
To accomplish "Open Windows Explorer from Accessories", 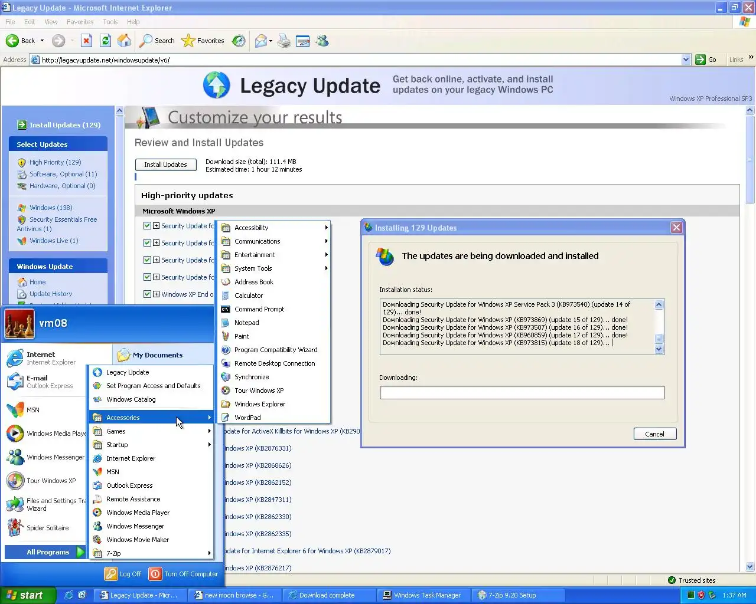I will 273,404.
